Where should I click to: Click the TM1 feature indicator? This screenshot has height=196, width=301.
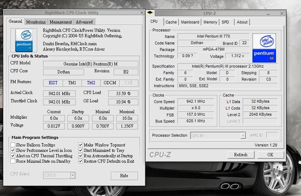click(72, 83)
